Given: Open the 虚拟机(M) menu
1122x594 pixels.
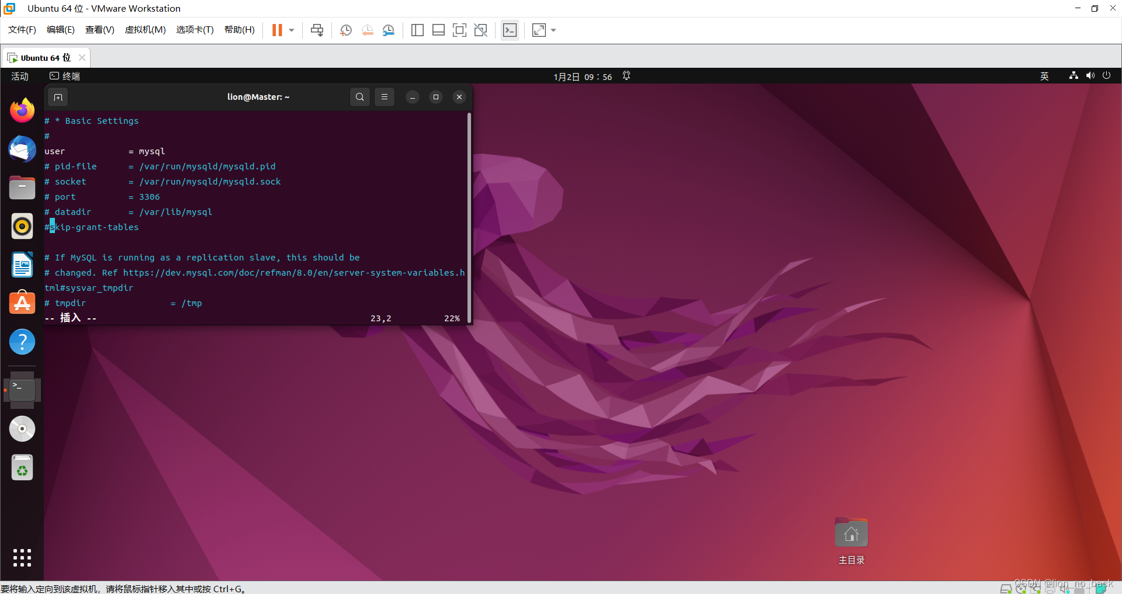Looking at the screenshot, I should [146, 30].
